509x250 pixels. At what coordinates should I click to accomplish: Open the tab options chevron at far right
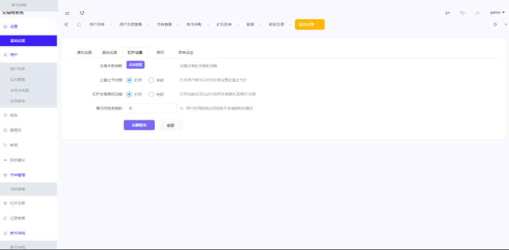(x=505, y=24)
